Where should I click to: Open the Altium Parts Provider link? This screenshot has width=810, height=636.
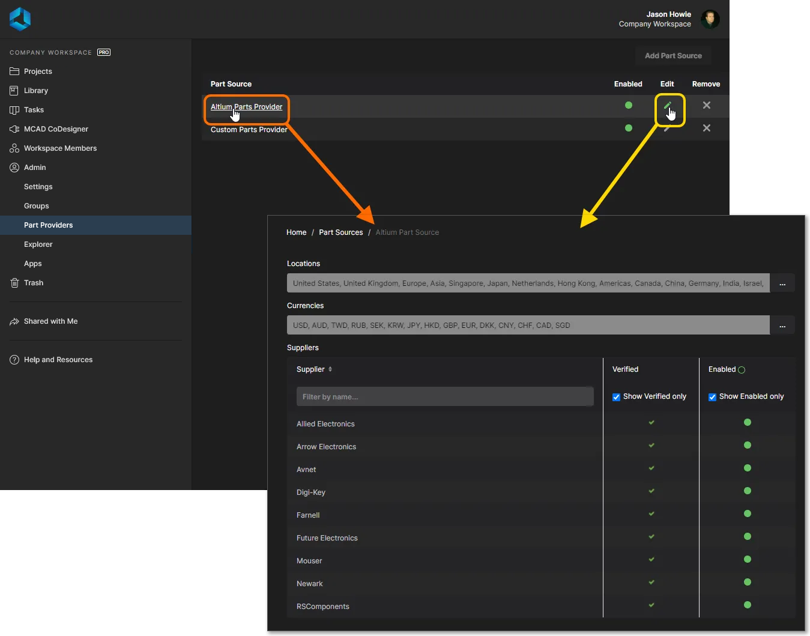[246, 107]
